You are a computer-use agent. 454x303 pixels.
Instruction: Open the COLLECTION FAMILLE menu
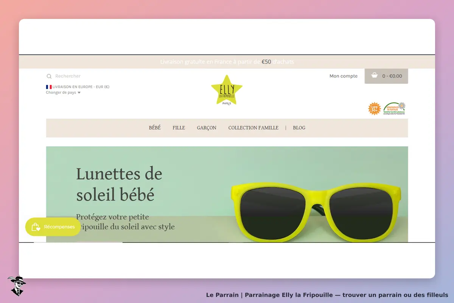(x=253, y=128)
